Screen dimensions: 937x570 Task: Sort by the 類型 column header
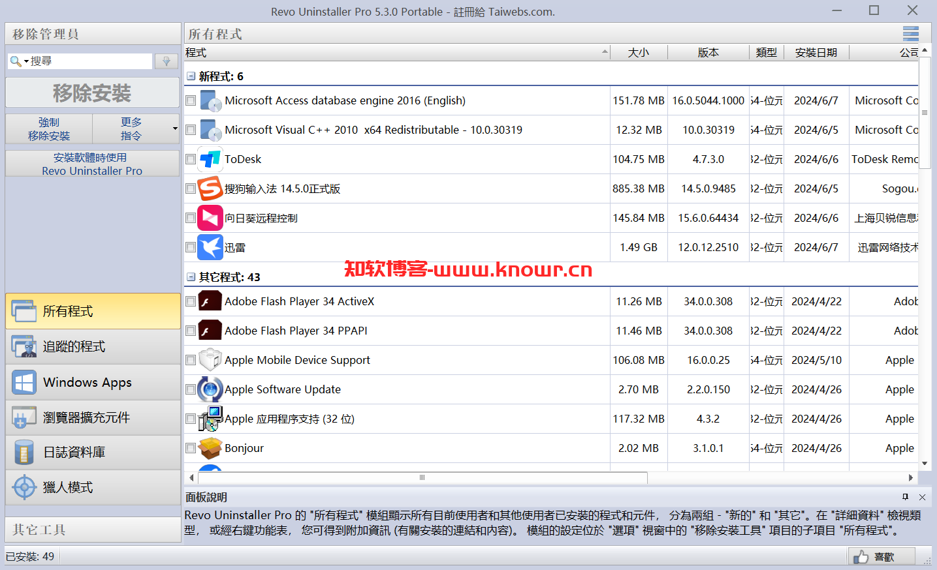tap(767, 53)
